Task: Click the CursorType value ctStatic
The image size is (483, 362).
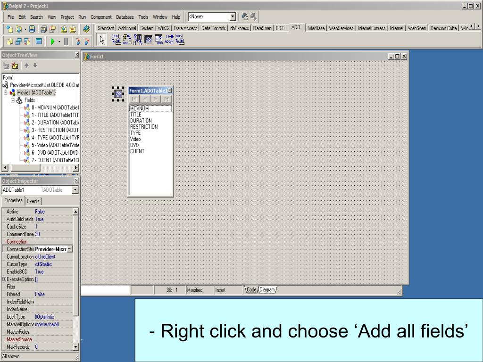Action: (54, 264)
